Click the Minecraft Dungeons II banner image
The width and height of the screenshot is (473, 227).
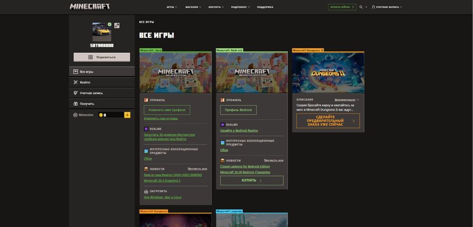pos(328,73)
